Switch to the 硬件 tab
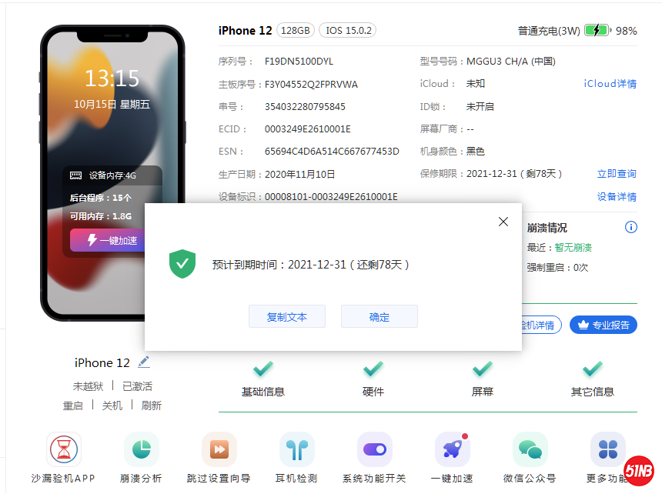 [373, 380]
